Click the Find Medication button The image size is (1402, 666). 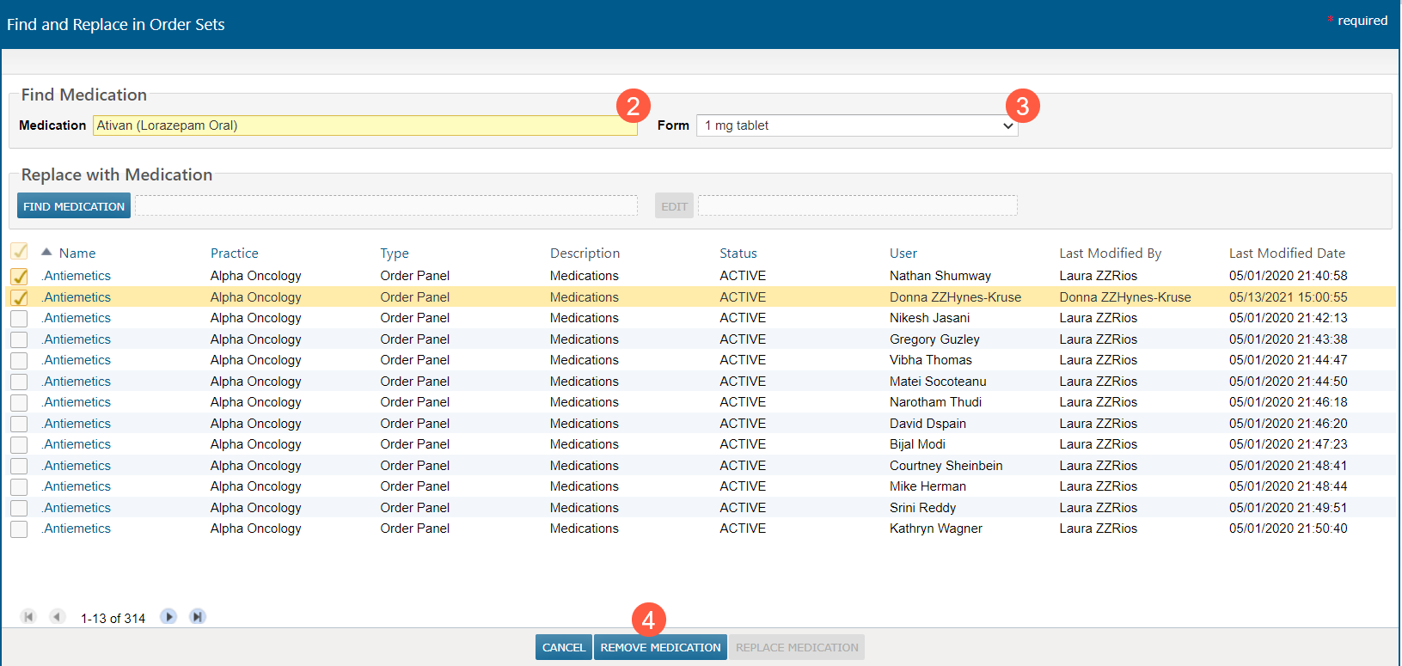74,206
